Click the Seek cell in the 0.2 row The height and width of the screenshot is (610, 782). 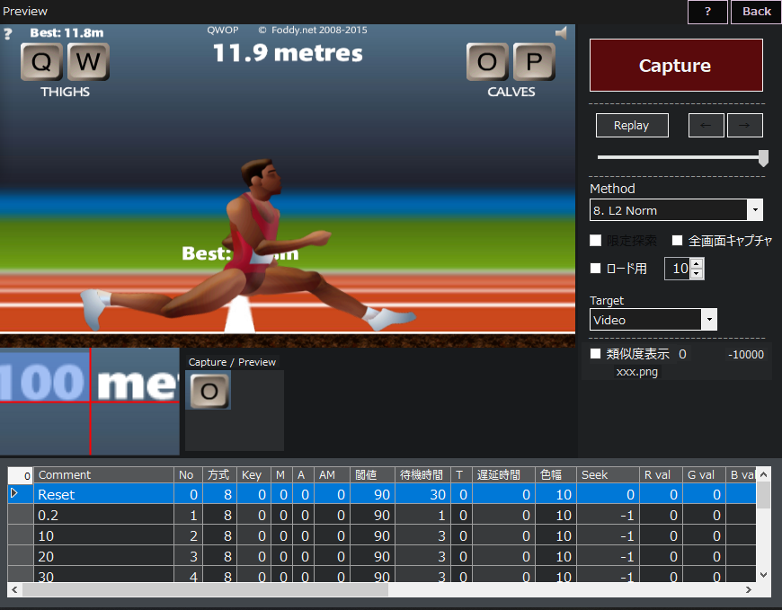(608, 515)
